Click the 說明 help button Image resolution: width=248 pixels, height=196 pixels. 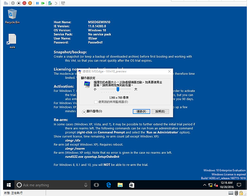coord(160,111)
